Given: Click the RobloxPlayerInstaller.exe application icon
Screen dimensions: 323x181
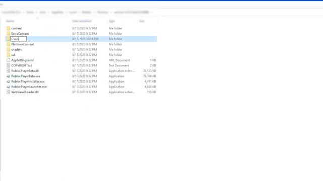Looking at the screenshot, I should tap(8, 81).
